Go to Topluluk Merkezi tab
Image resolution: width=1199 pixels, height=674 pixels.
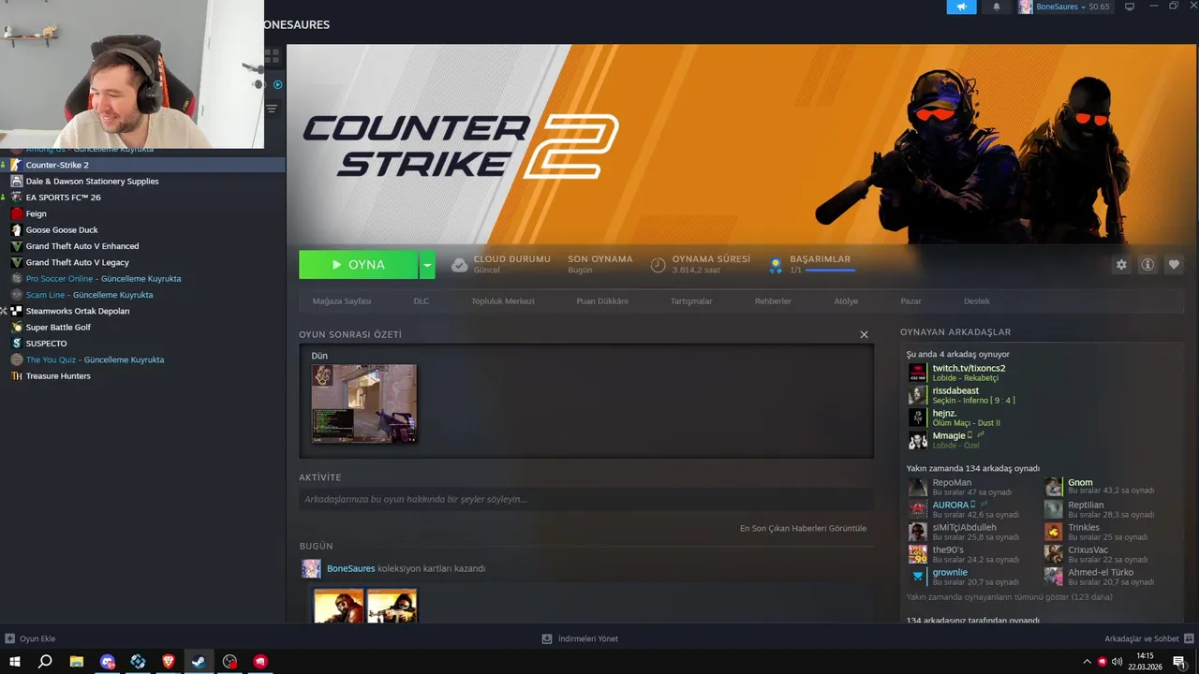pos(503,301)
